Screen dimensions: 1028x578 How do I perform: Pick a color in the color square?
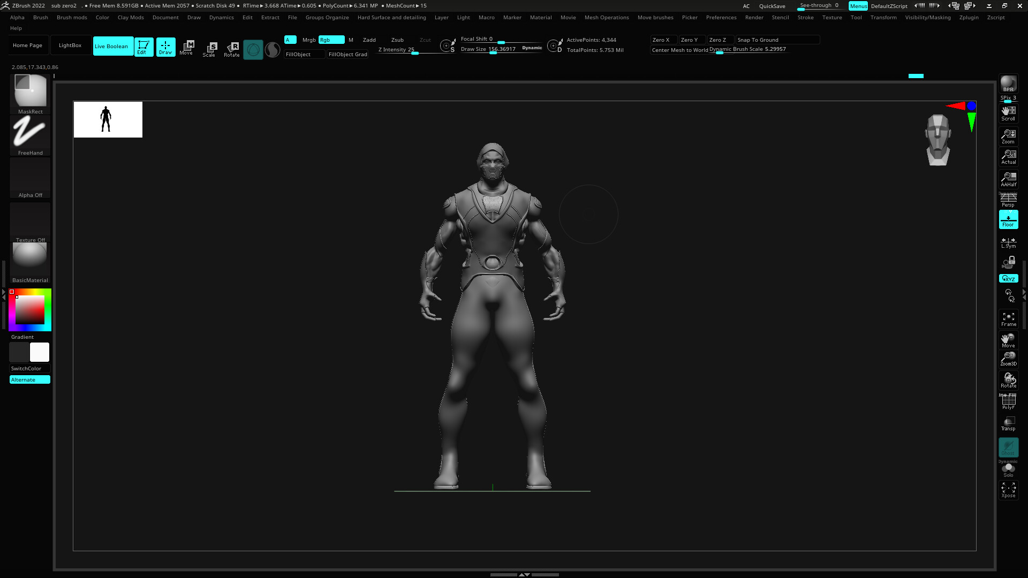point(30,309)
